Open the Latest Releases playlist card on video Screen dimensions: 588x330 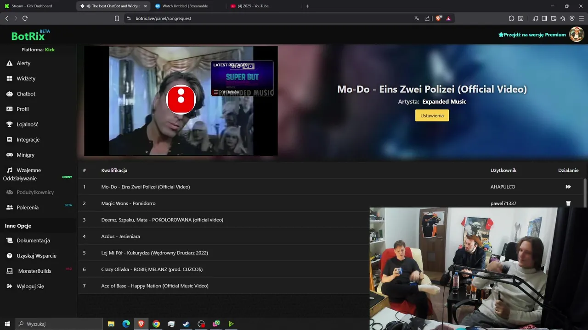tap(242, 78)
